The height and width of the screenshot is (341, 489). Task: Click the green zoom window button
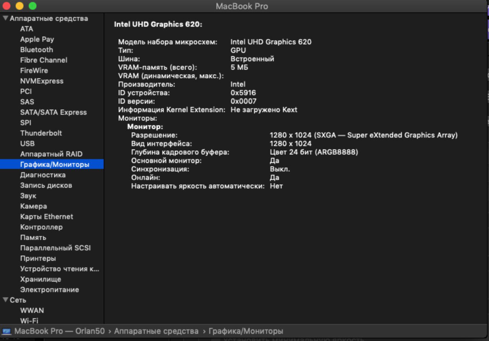tap(32, 6)
